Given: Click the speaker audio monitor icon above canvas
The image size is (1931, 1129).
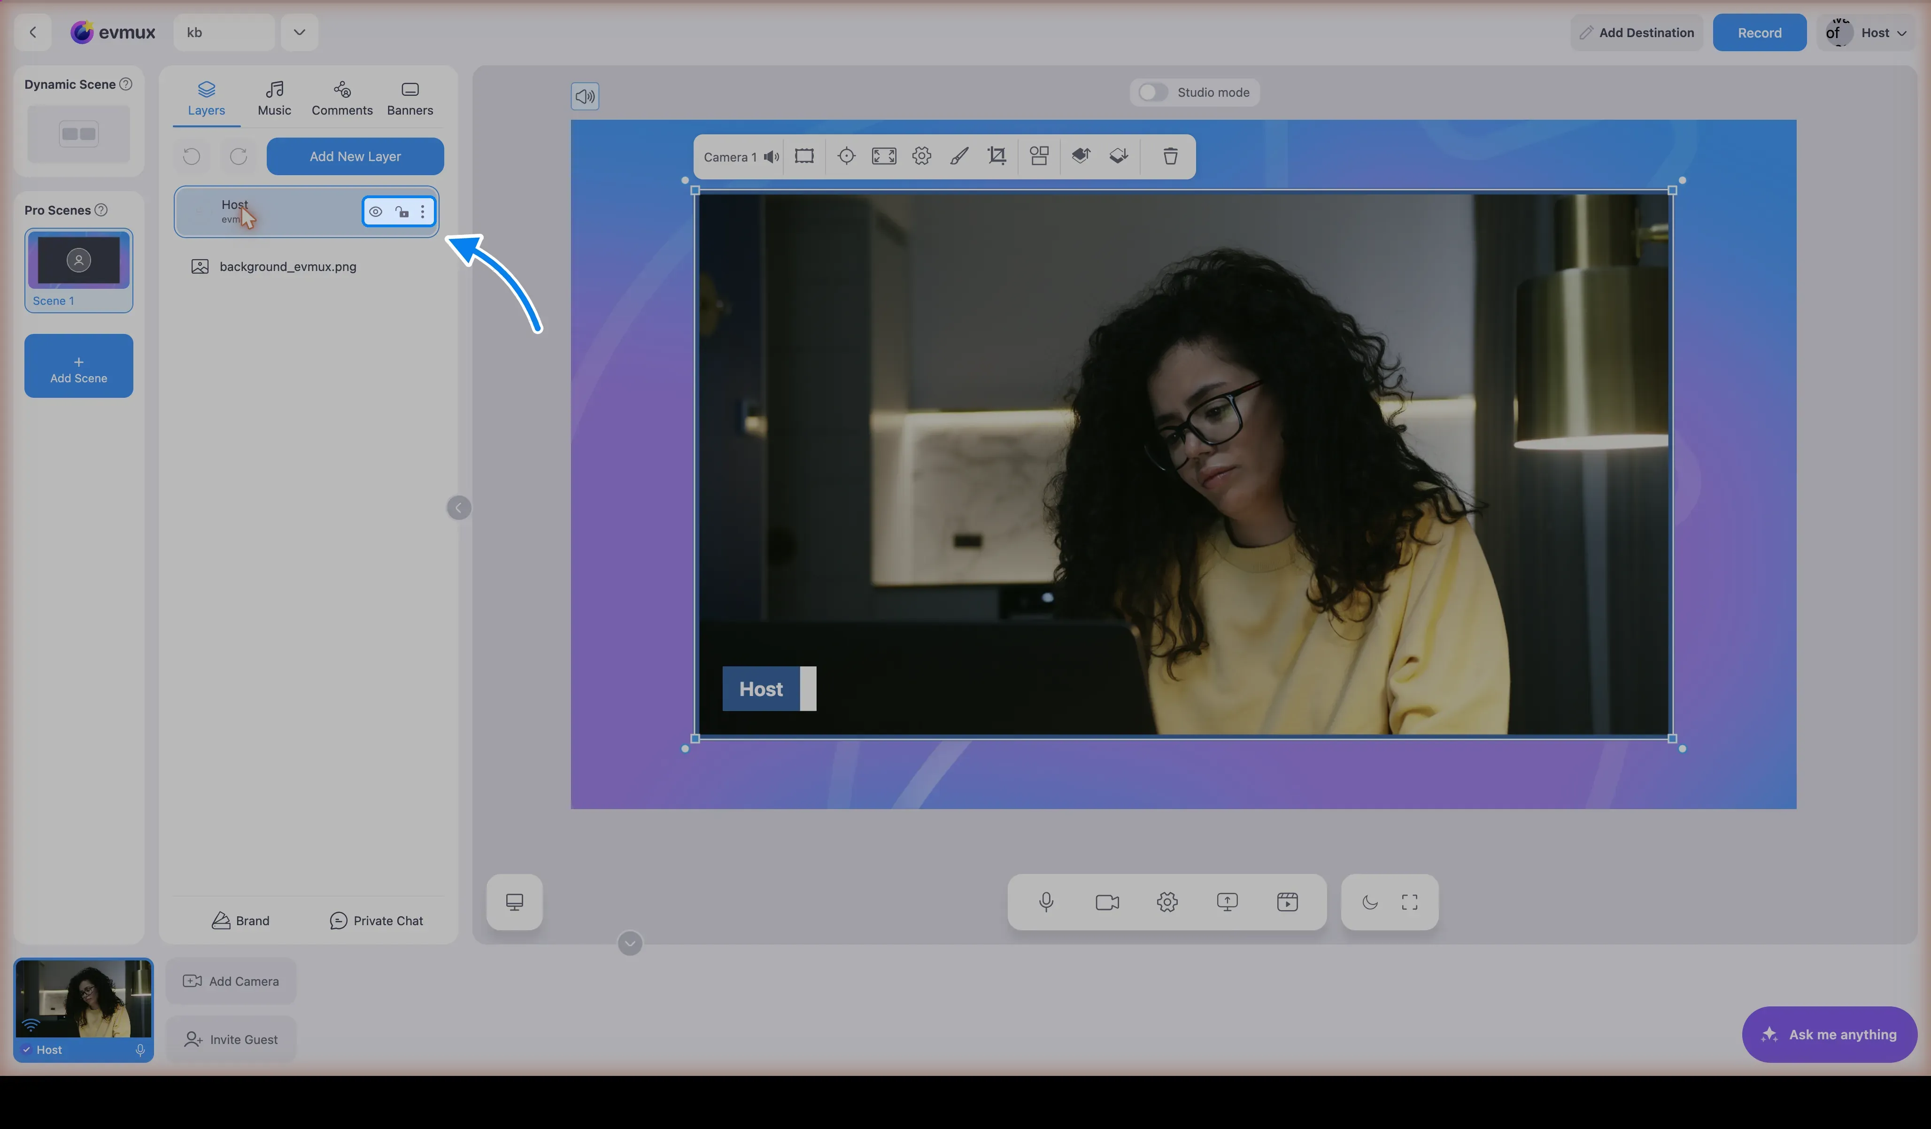Looking at the screenshot, I should 585,97.
